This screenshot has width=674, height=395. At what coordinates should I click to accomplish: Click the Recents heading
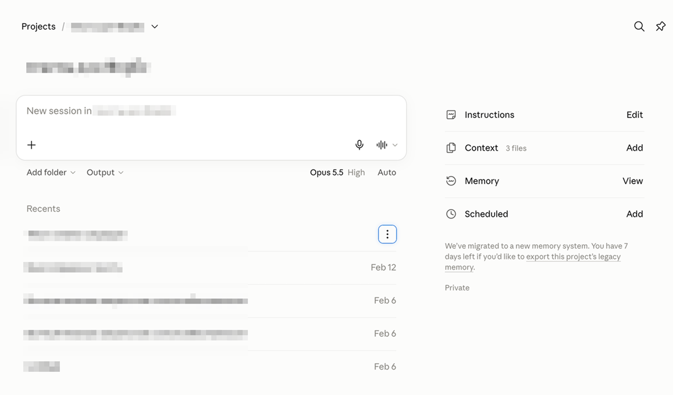coord(43,209)
